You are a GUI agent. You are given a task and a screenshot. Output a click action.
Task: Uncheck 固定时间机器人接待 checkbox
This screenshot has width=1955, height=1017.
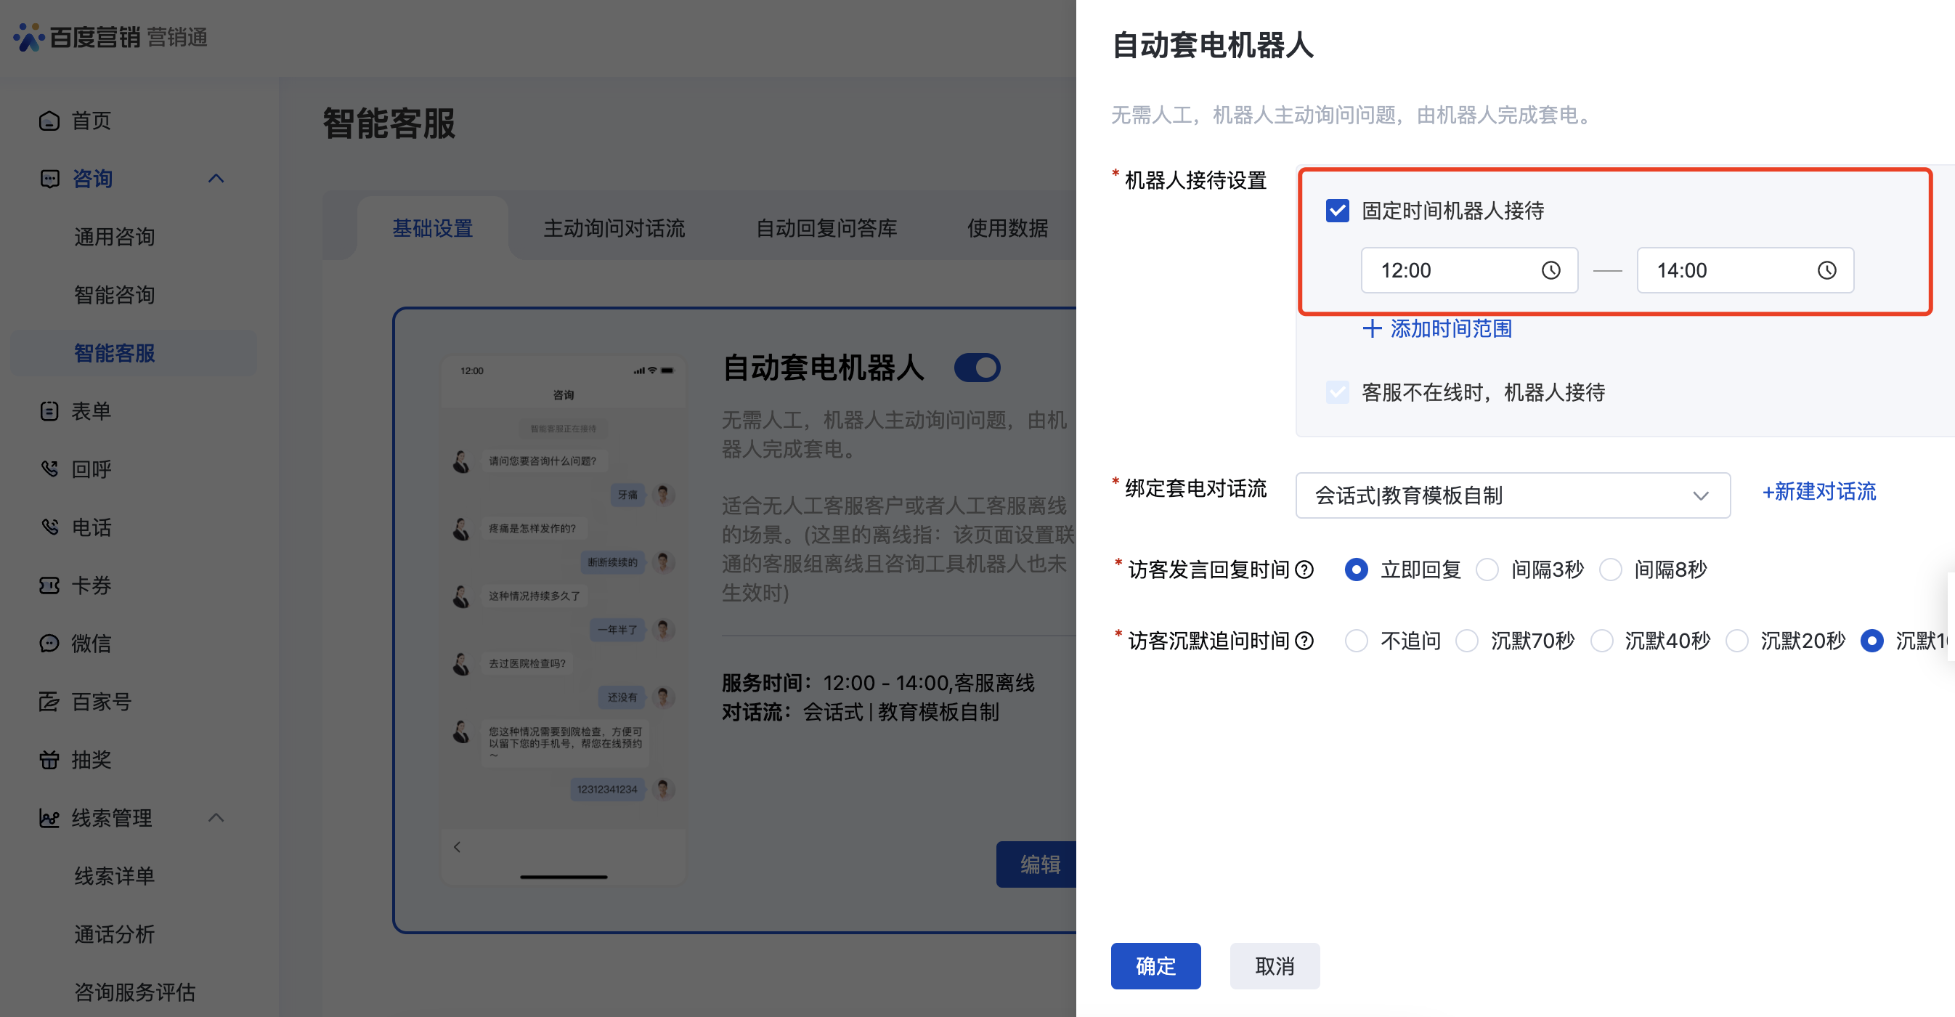tap(1337, 210)
